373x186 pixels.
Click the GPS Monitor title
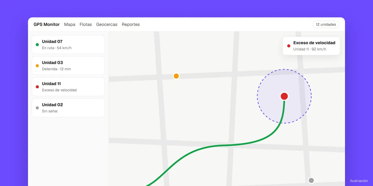point(47,24)
